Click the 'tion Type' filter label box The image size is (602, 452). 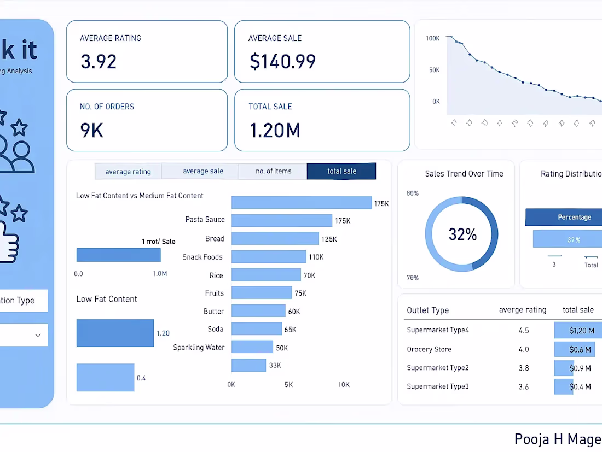pos(24,300)
